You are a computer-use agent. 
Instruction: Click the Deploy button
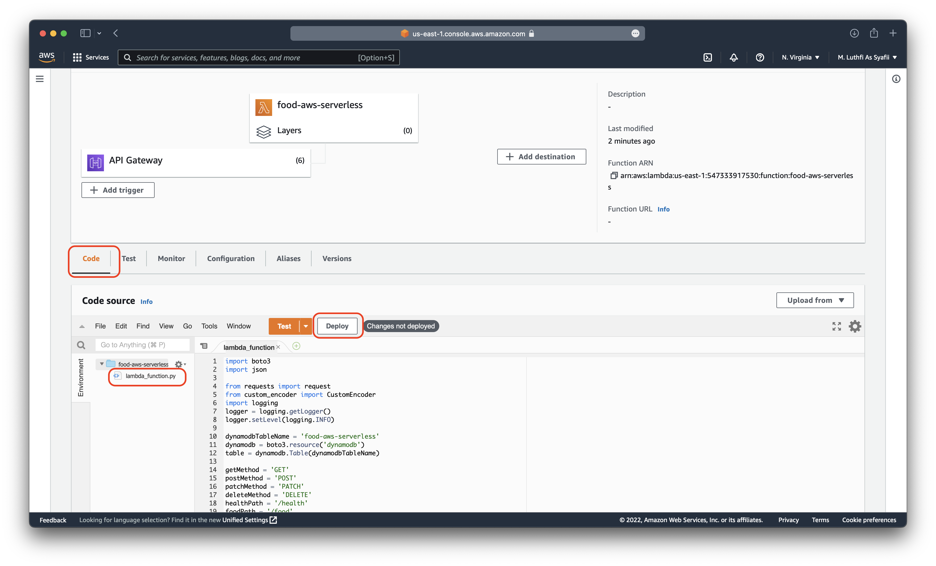(337, 326)
